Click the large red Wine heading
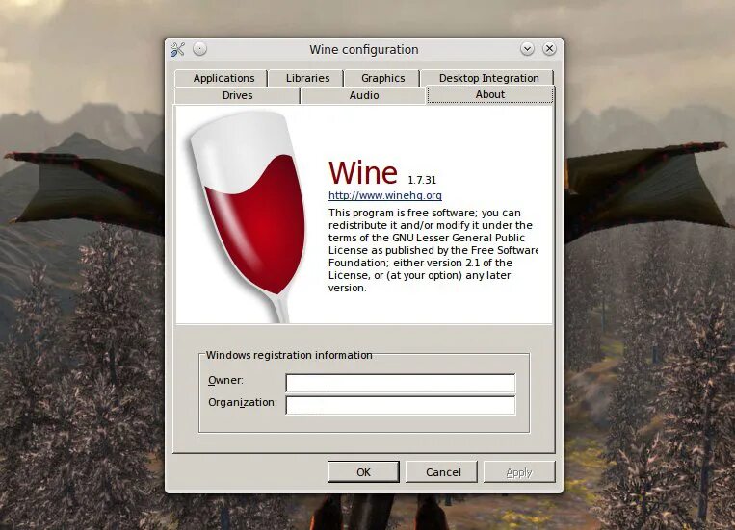Viewport: 735px width, 530px height. [x=363, y=172]
